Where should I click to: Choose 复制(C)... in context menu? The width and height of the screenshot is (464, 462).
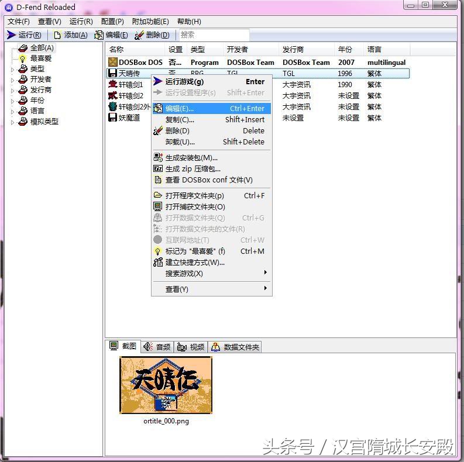(212, 119)
